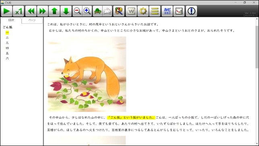
Task: Switch to the ページ tab
Action: [32, 20]
